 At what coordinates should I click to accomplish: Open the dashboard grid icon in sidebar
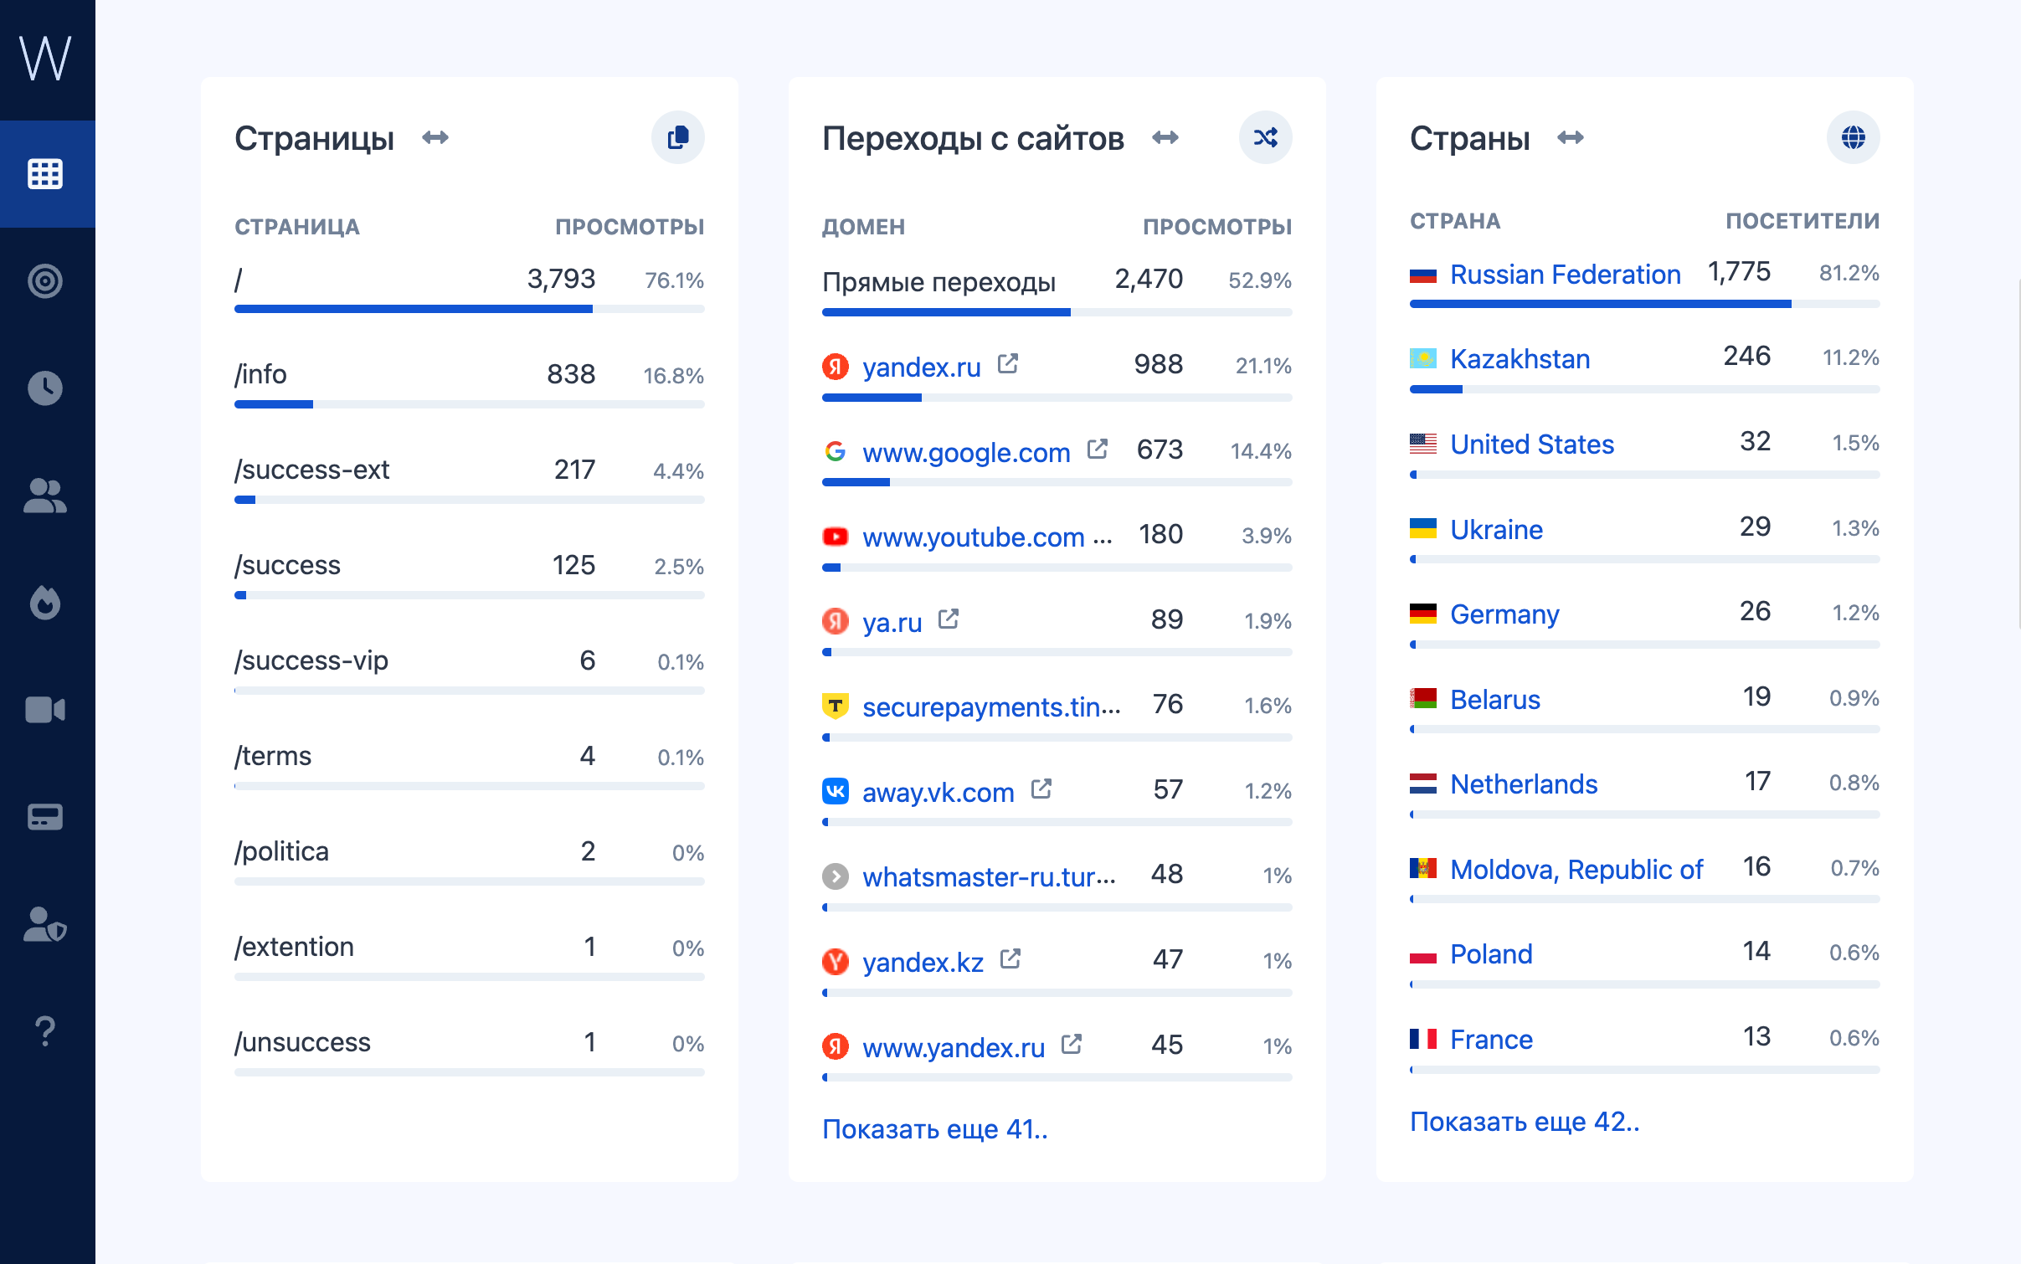[x=45, y=174]
